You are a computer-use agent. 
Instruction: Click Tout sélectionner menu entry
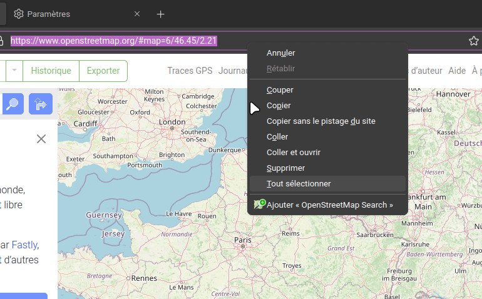[x=299, y=184]
